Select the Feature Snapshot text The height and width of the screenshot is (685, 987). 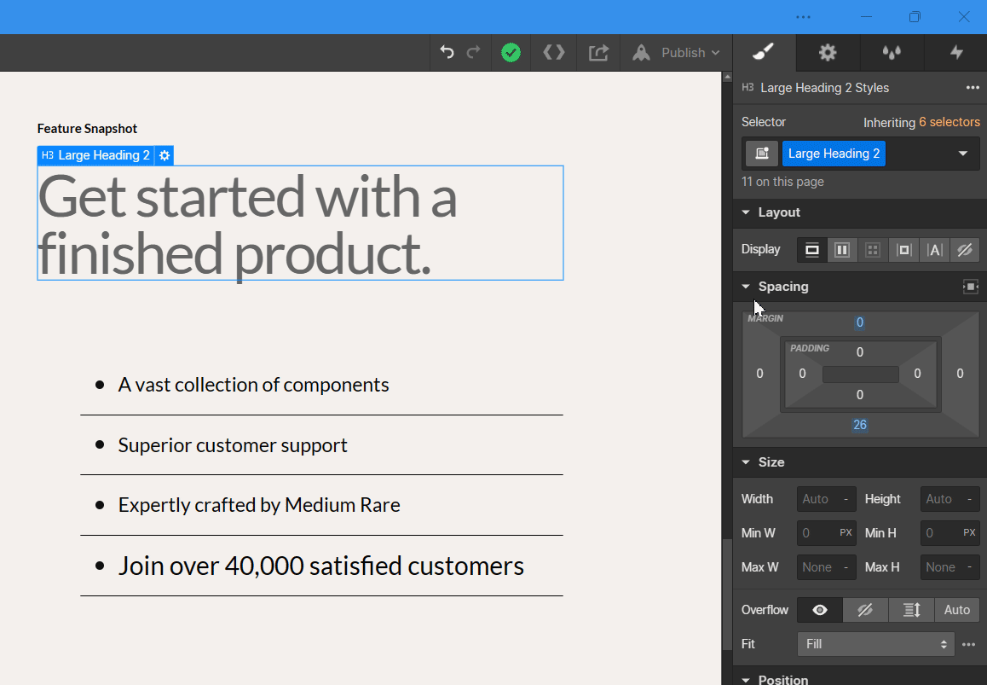[x=87, y=129]
